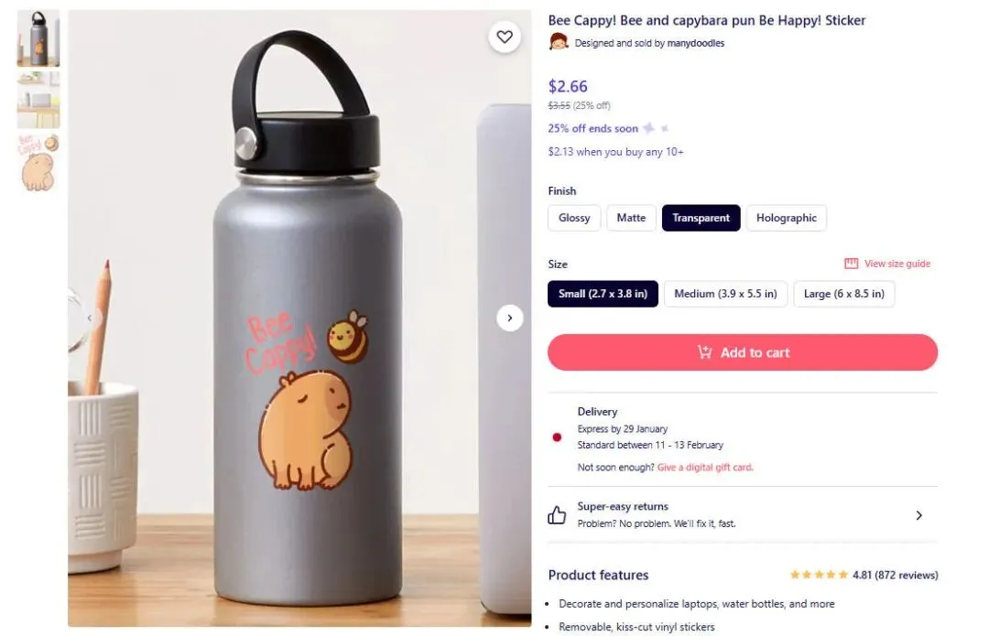Open the Give a digital gift card link
Image resolution: width=989 pixels, height=636 pixels.
[704, 468]
